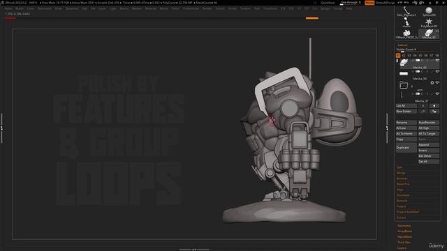Image resolution: width=447 pixels, height=251 pixels.
Task: Collapse the Subtool section header
Action: pos(402,45)
